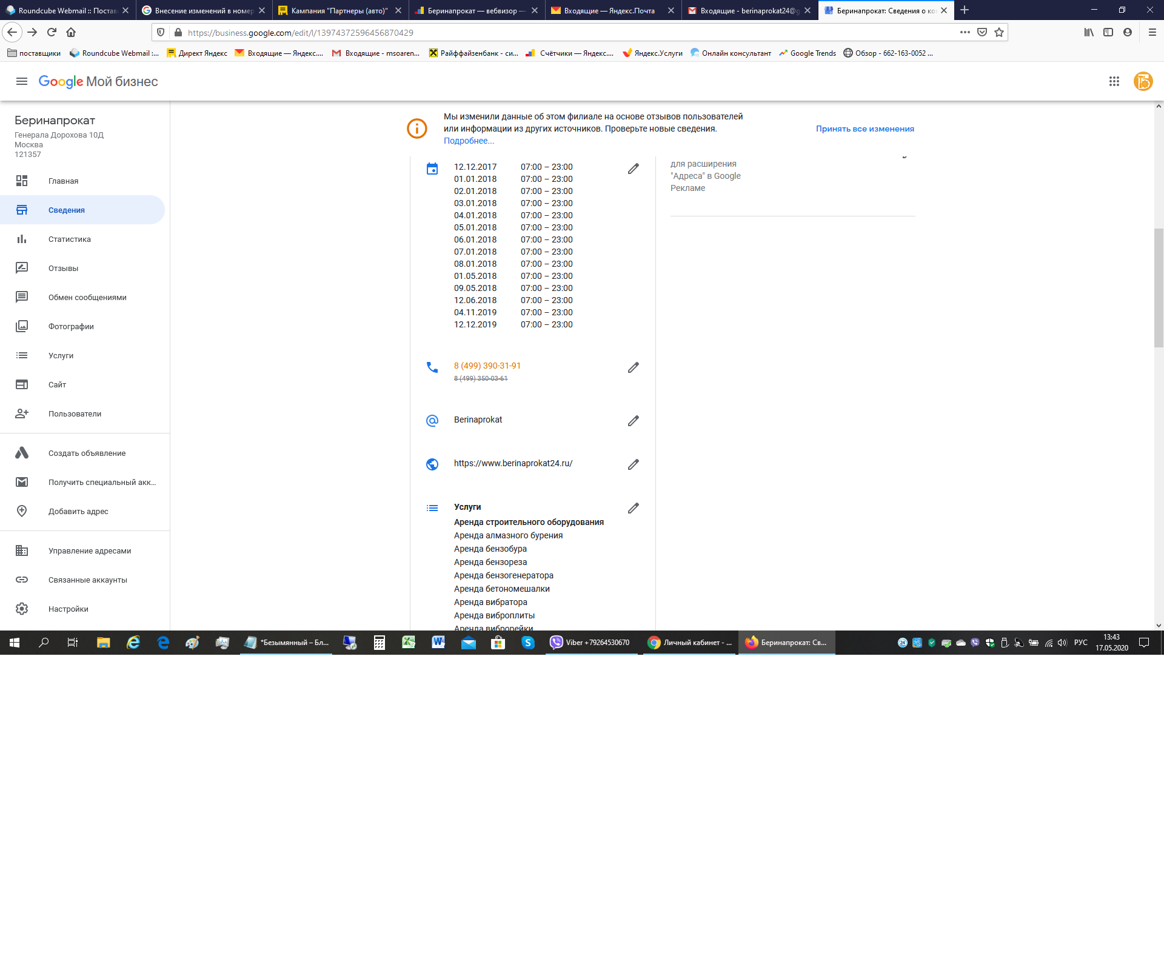This screenshot has width=1164, height=970.
Task: Edit website URL with pencil icon
Action: click(633, 464)
